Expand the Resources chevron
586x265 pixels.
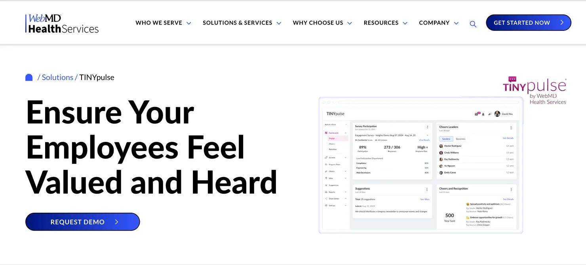[x=405, y=23]
